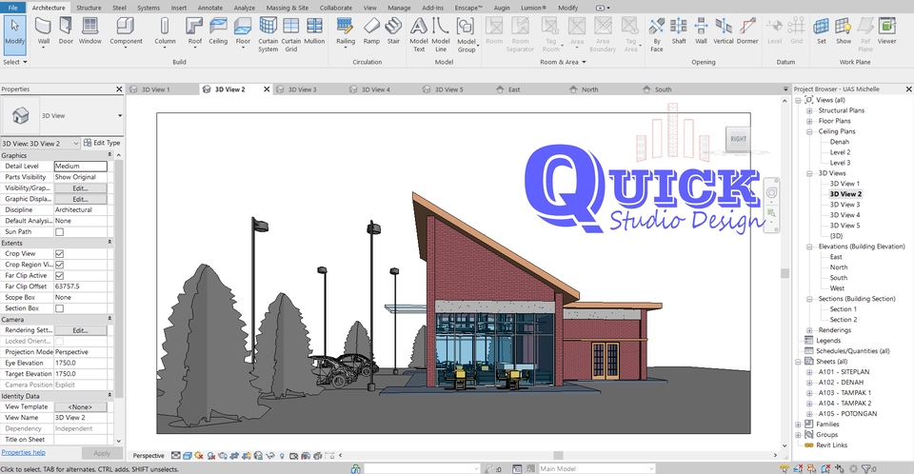The image size is (914, 474).
Task: Select the Column tool
Action: [165, 31]
